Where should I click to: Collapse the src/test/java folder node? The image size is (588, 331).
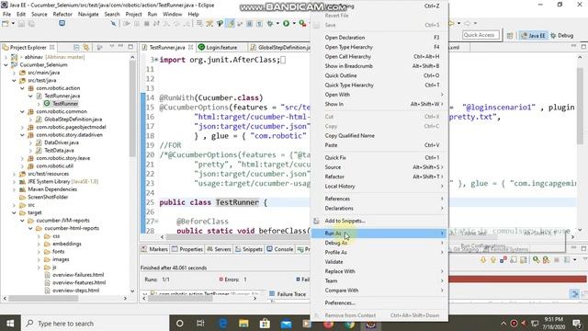pyautogui.click(x=15, y=80)
